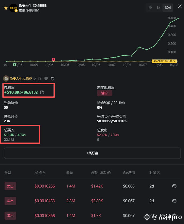Open wallet chart analysis icon
Image resolution: width=184 pixels, height=224 pixels.
pyautogui.click(x=52, y=78)
